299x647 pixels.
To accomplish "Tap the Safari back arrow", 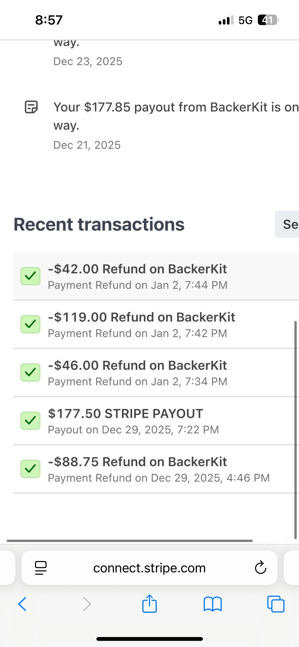I will pos(22,604).
